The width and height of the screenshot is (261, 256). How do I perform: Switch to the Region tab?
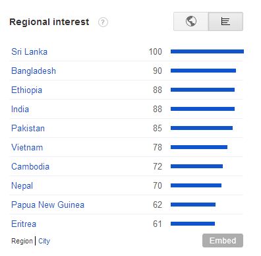(x=22, y=241)
